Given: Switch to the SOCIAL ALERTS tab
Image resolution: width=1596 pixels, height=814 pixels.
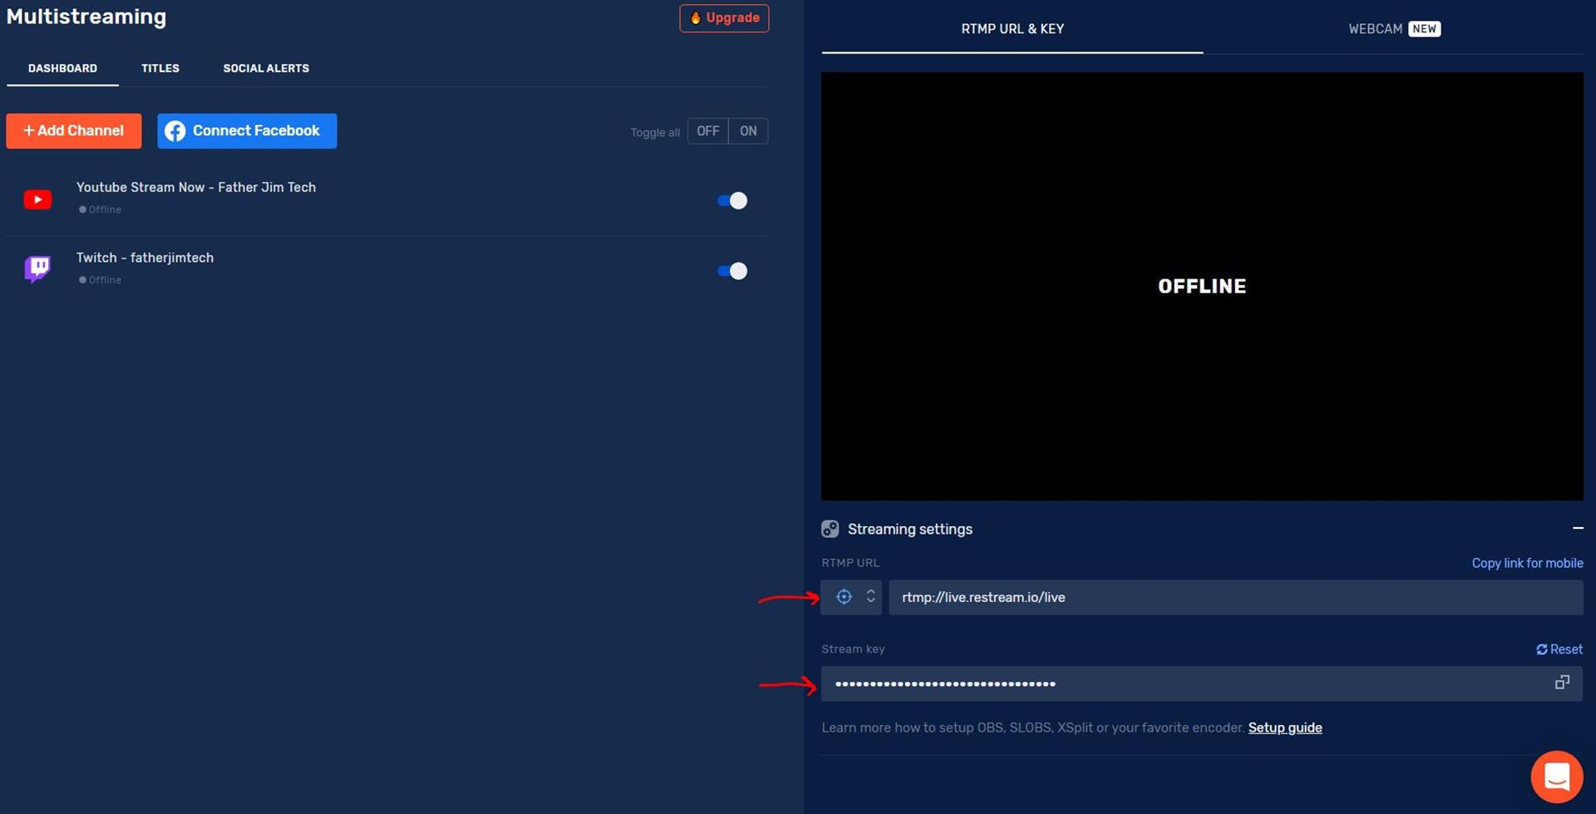Looking at the screenshot, I should (x=266, y=68).
